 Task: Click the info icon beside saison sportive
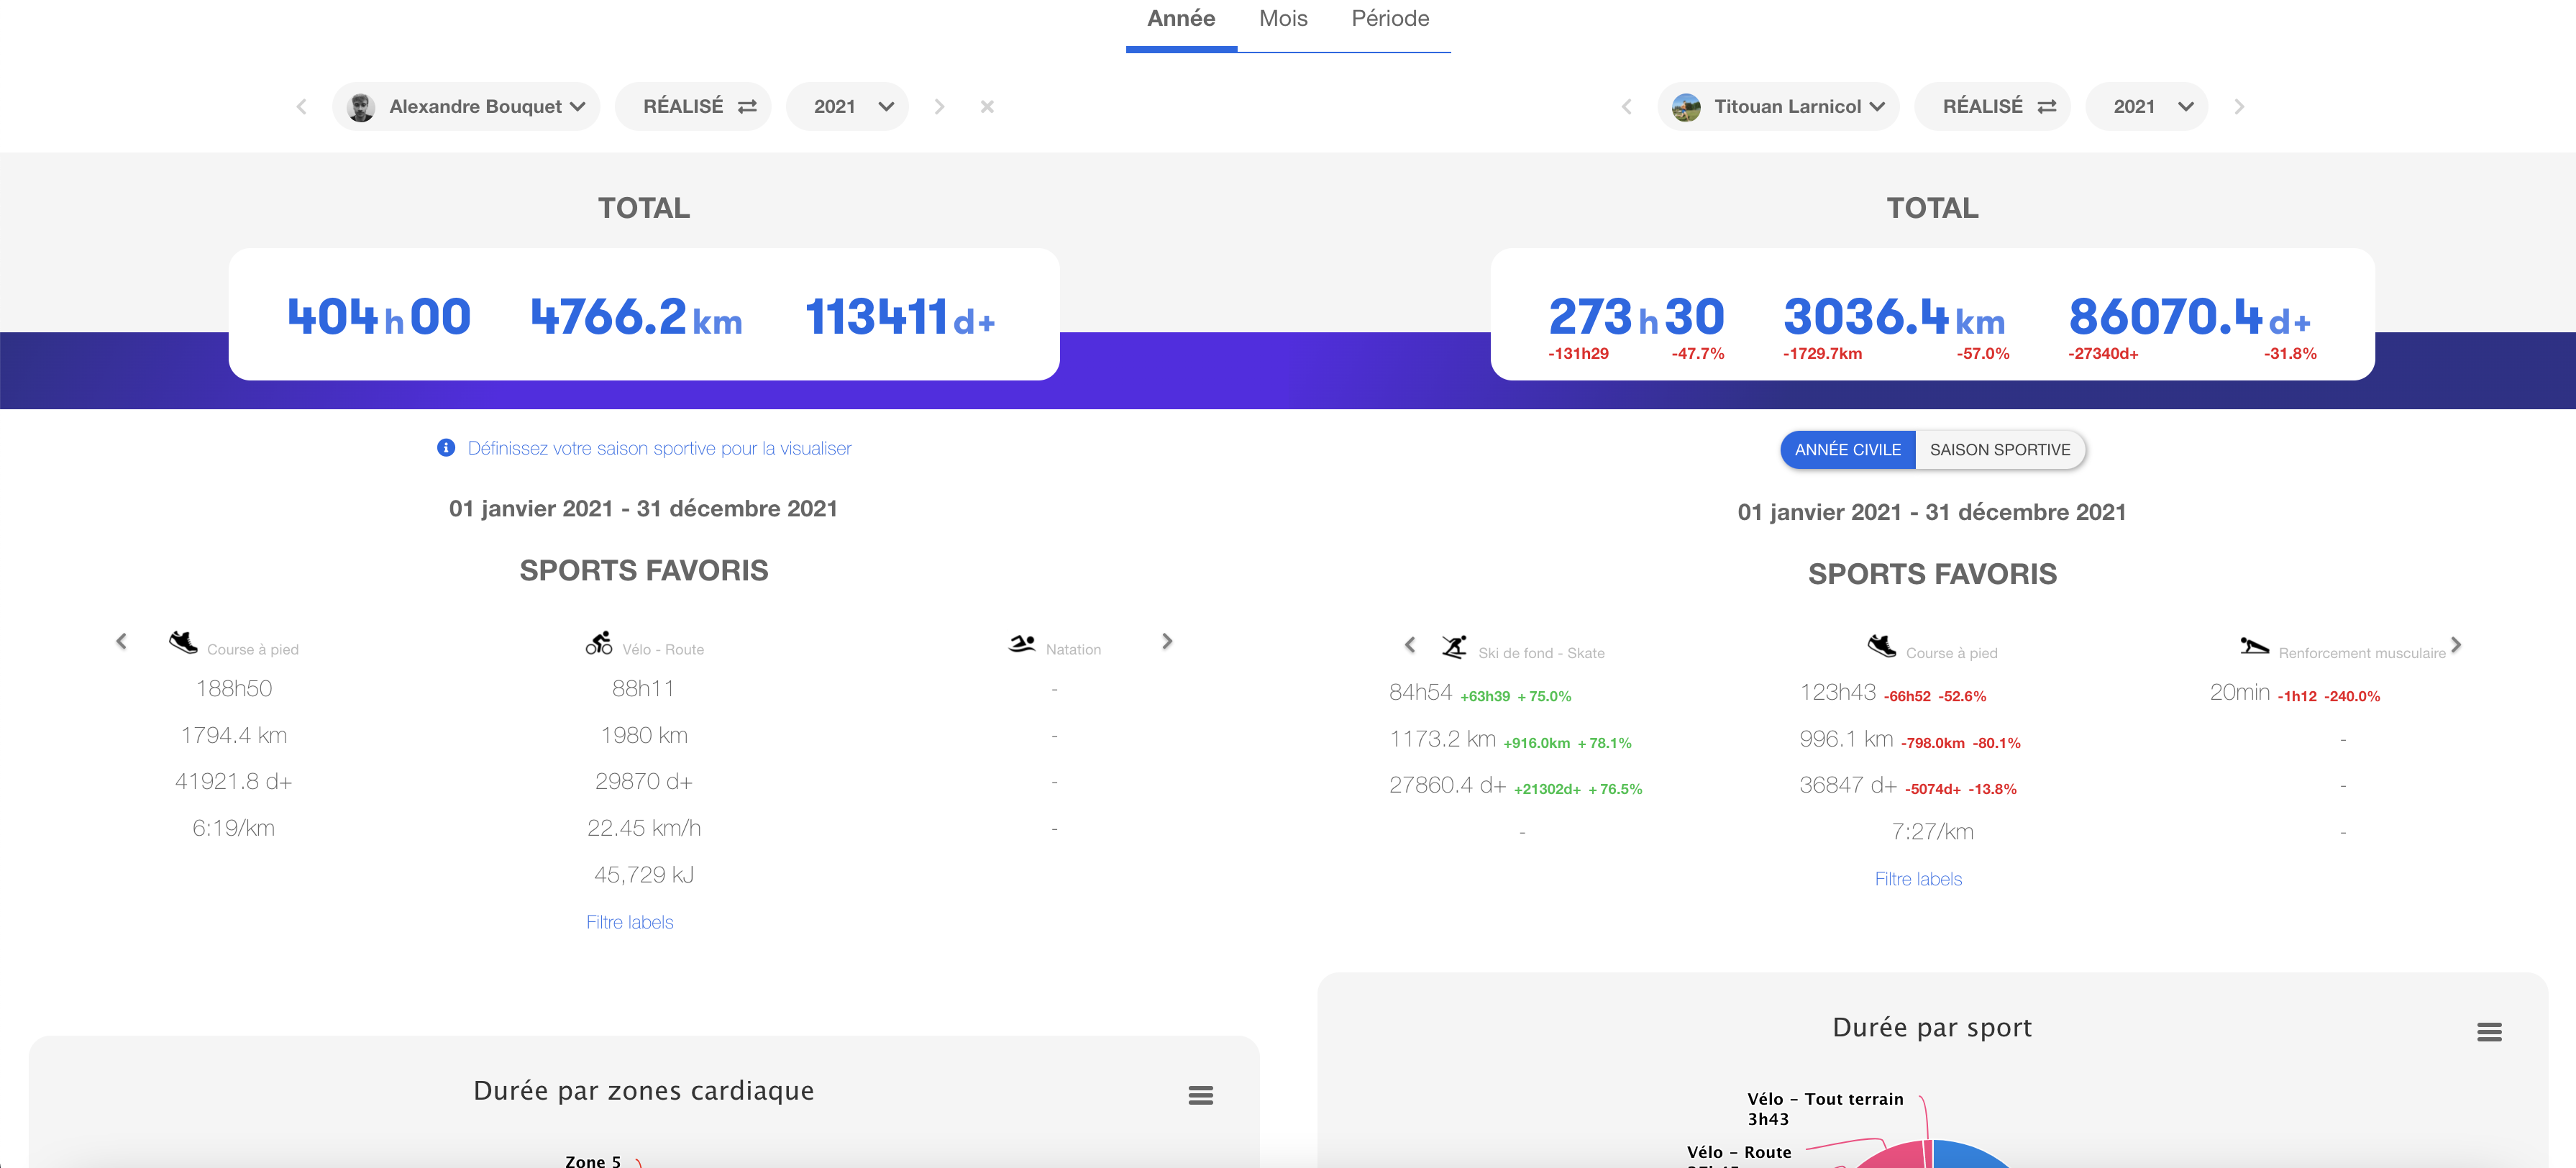[x=446, y=448]
